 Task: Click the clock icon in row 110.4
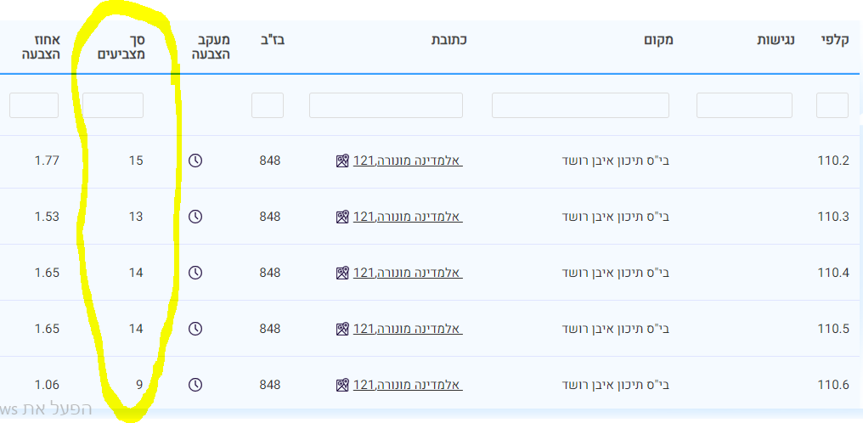[x=195, y=273]
